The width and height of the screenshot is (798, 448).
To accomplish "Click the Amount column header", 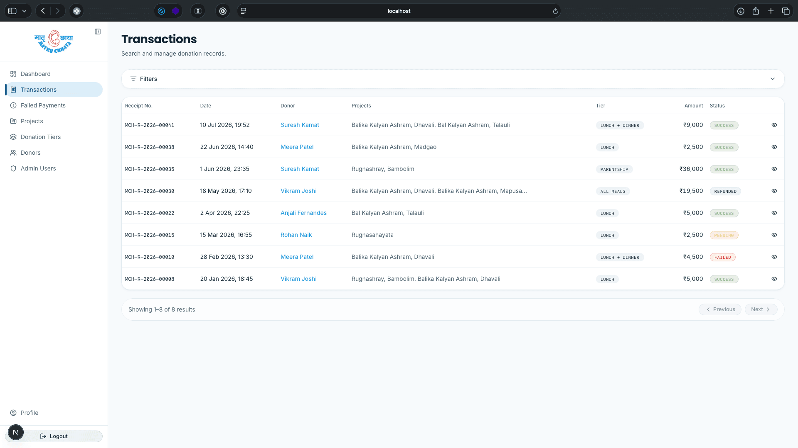I will [694, 106].
